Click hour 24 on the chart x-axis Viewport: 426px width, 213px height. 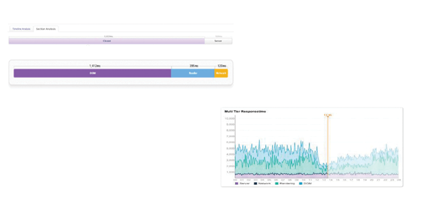[x=398, y=180]
